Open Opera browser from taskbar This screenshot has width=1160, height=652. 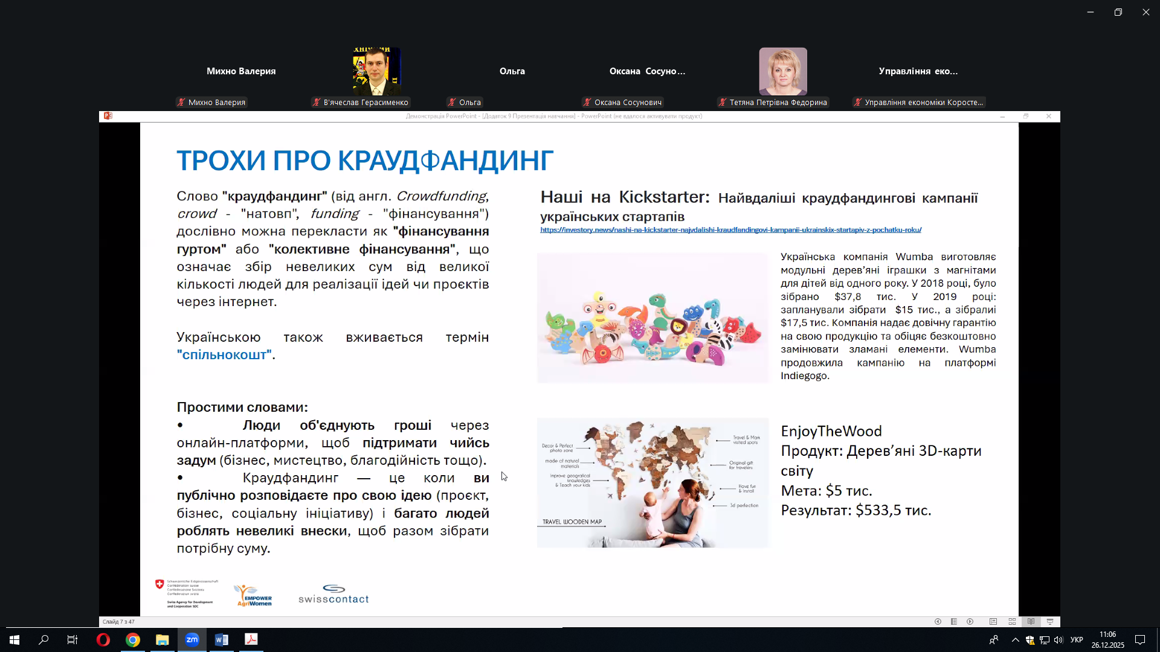click(103, 640)
